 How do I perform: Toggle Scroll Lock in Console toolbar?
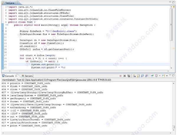(x=138, y=76)
